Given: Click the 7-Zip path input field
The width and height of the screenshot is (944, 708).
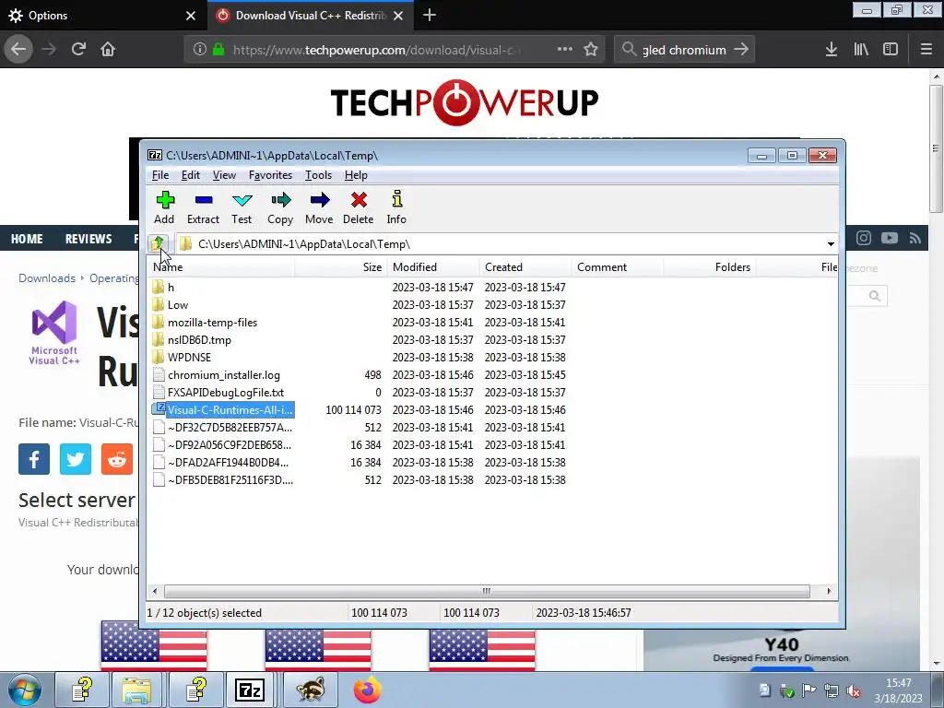Looking at the screenshot, I should (500, 243).
